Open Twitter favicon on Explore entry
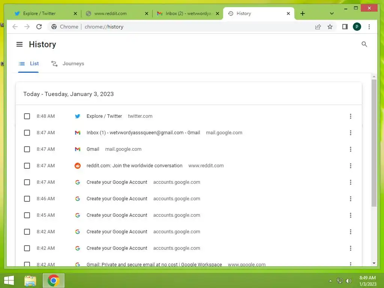384x288 pixels. click(77, 116)
